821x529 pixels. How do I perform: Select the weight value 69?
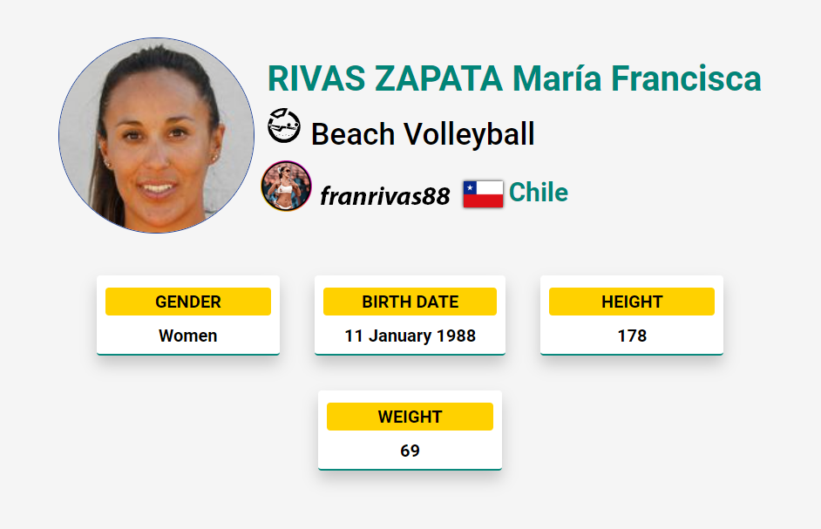coord(410,451)
